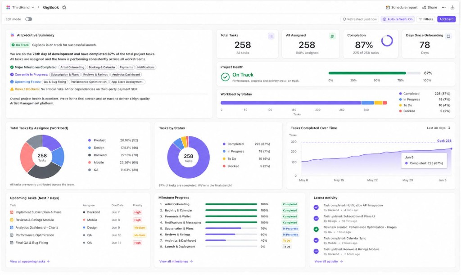Select the Artist Onboarding milestone tag
The width and height of the screenshot is (461, 275).
pyautogui.click(x=72, y=67)
